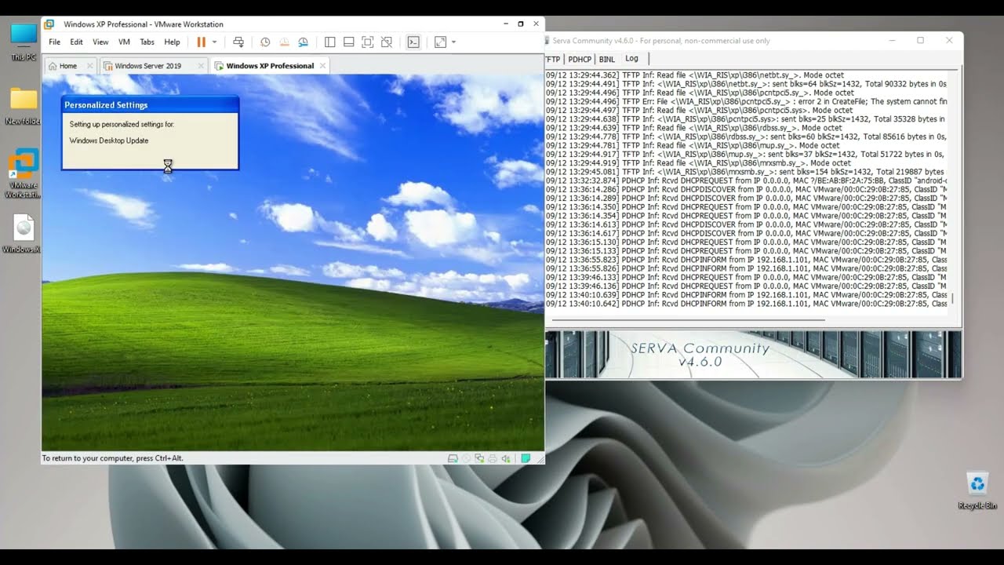The width and height of the screenshot is (1004, 565).
Task: Switch to the PDHCP tab in Serva
Action: pyautogui.click(x=580, y=59)
